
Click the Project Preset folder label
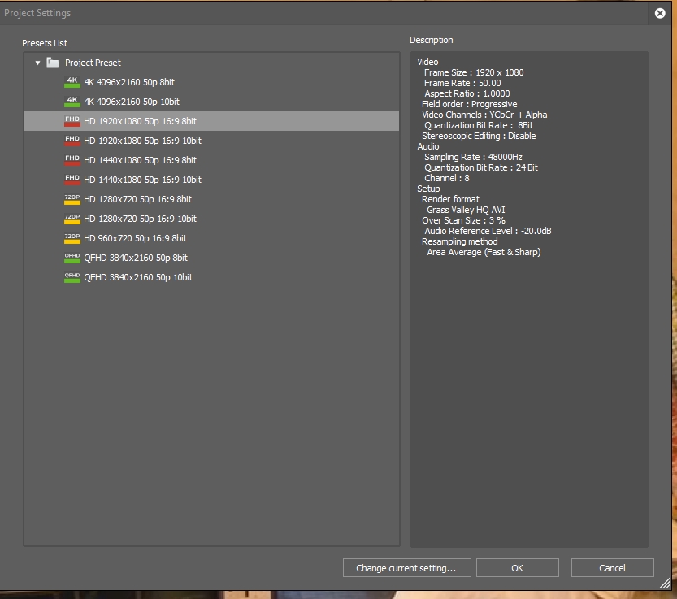click(93, 63)
